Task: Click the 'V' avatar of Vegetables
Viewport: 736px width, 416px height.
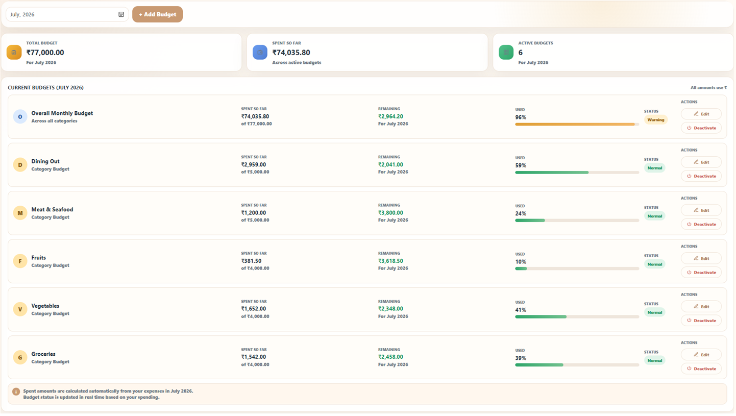Action: [x=20, y=309]
